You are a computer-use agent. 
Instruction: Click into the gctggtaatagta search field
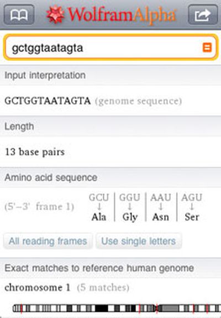tap(111, 48)
